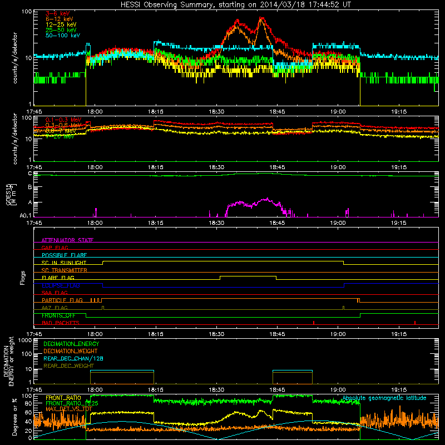The height and width of the screenshot is (445, 445).
Task: Click the counts/s/detector axis title of top panel
Action: point(15,58)
